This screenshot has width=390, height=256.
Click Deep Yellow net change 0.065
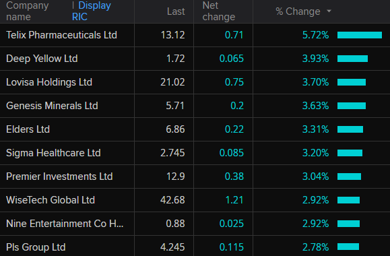pos(231,59)
